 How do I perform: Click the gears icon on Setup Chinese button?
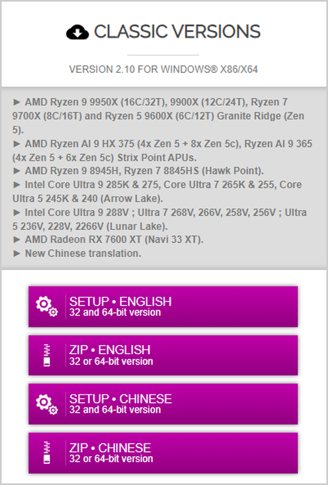tap(47, 404)
